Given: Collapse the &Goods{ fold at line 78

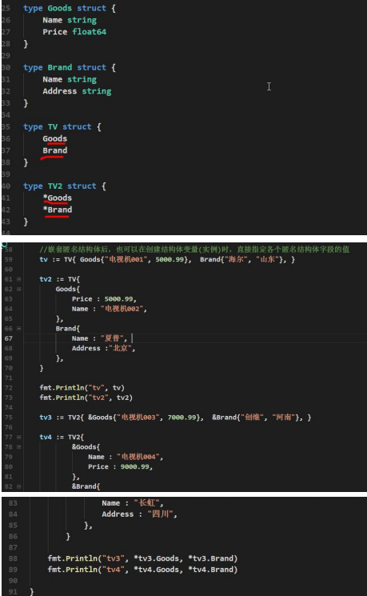Looking at the screenshot, I should (x=18, y=447).
